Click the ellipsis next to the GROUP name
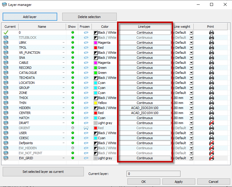The height and width of the screenshot is (187, 232). click(x=63, y=88)
